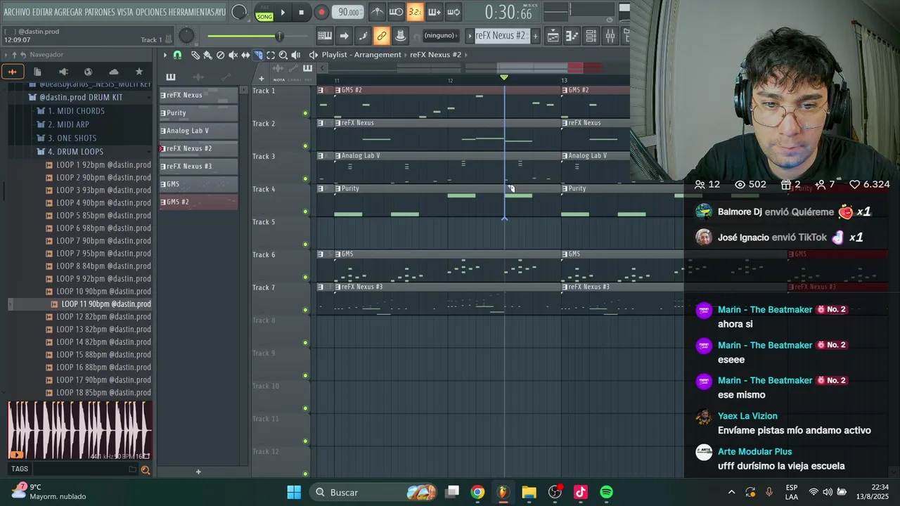900x506 pixels.
Task: Select 'LOOP 11 90bpm @dastin.prod' sample
Action: coord(105,304)
